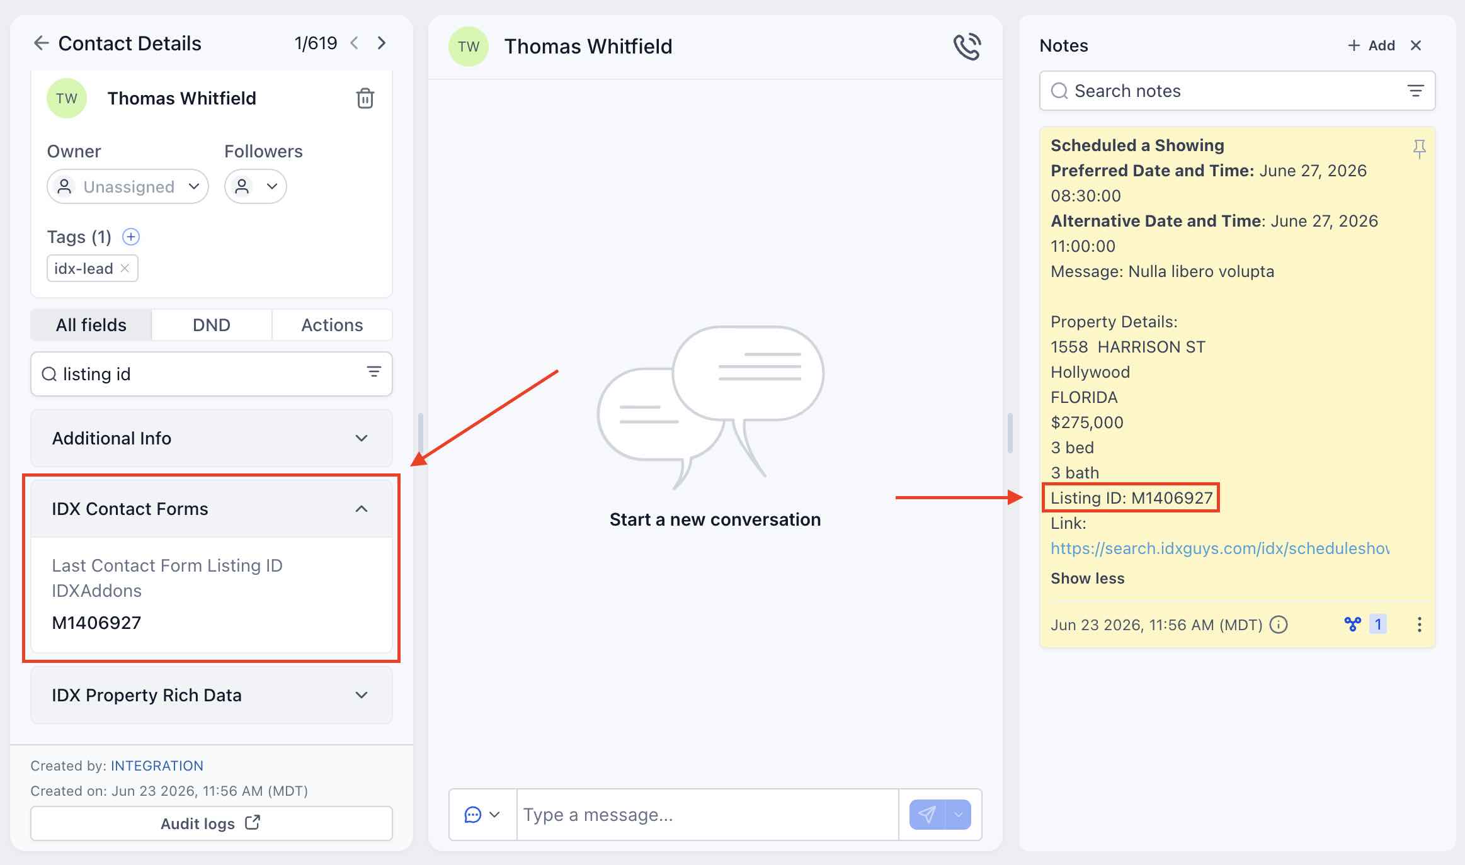
Task: Click the TW avatar in conversation header
Action: pyautogui.click(x=469, y=47)
